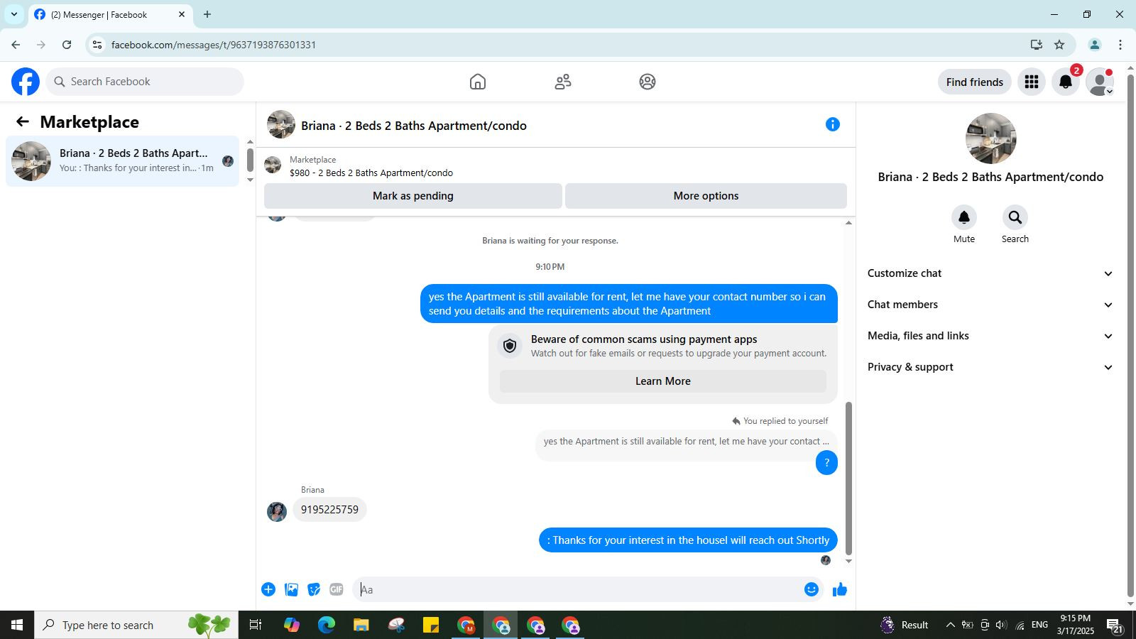Image resolution: width=1136 pixels, height=639 pixels.
Task: Click the conversation title in chat header
Action: click(414, 126)
